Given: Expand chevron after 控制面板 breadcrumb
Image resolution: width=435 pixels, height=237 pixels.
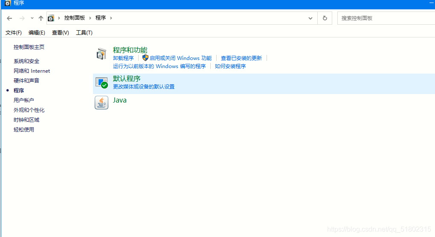Looking at the screenshot, I should (90, 18).
